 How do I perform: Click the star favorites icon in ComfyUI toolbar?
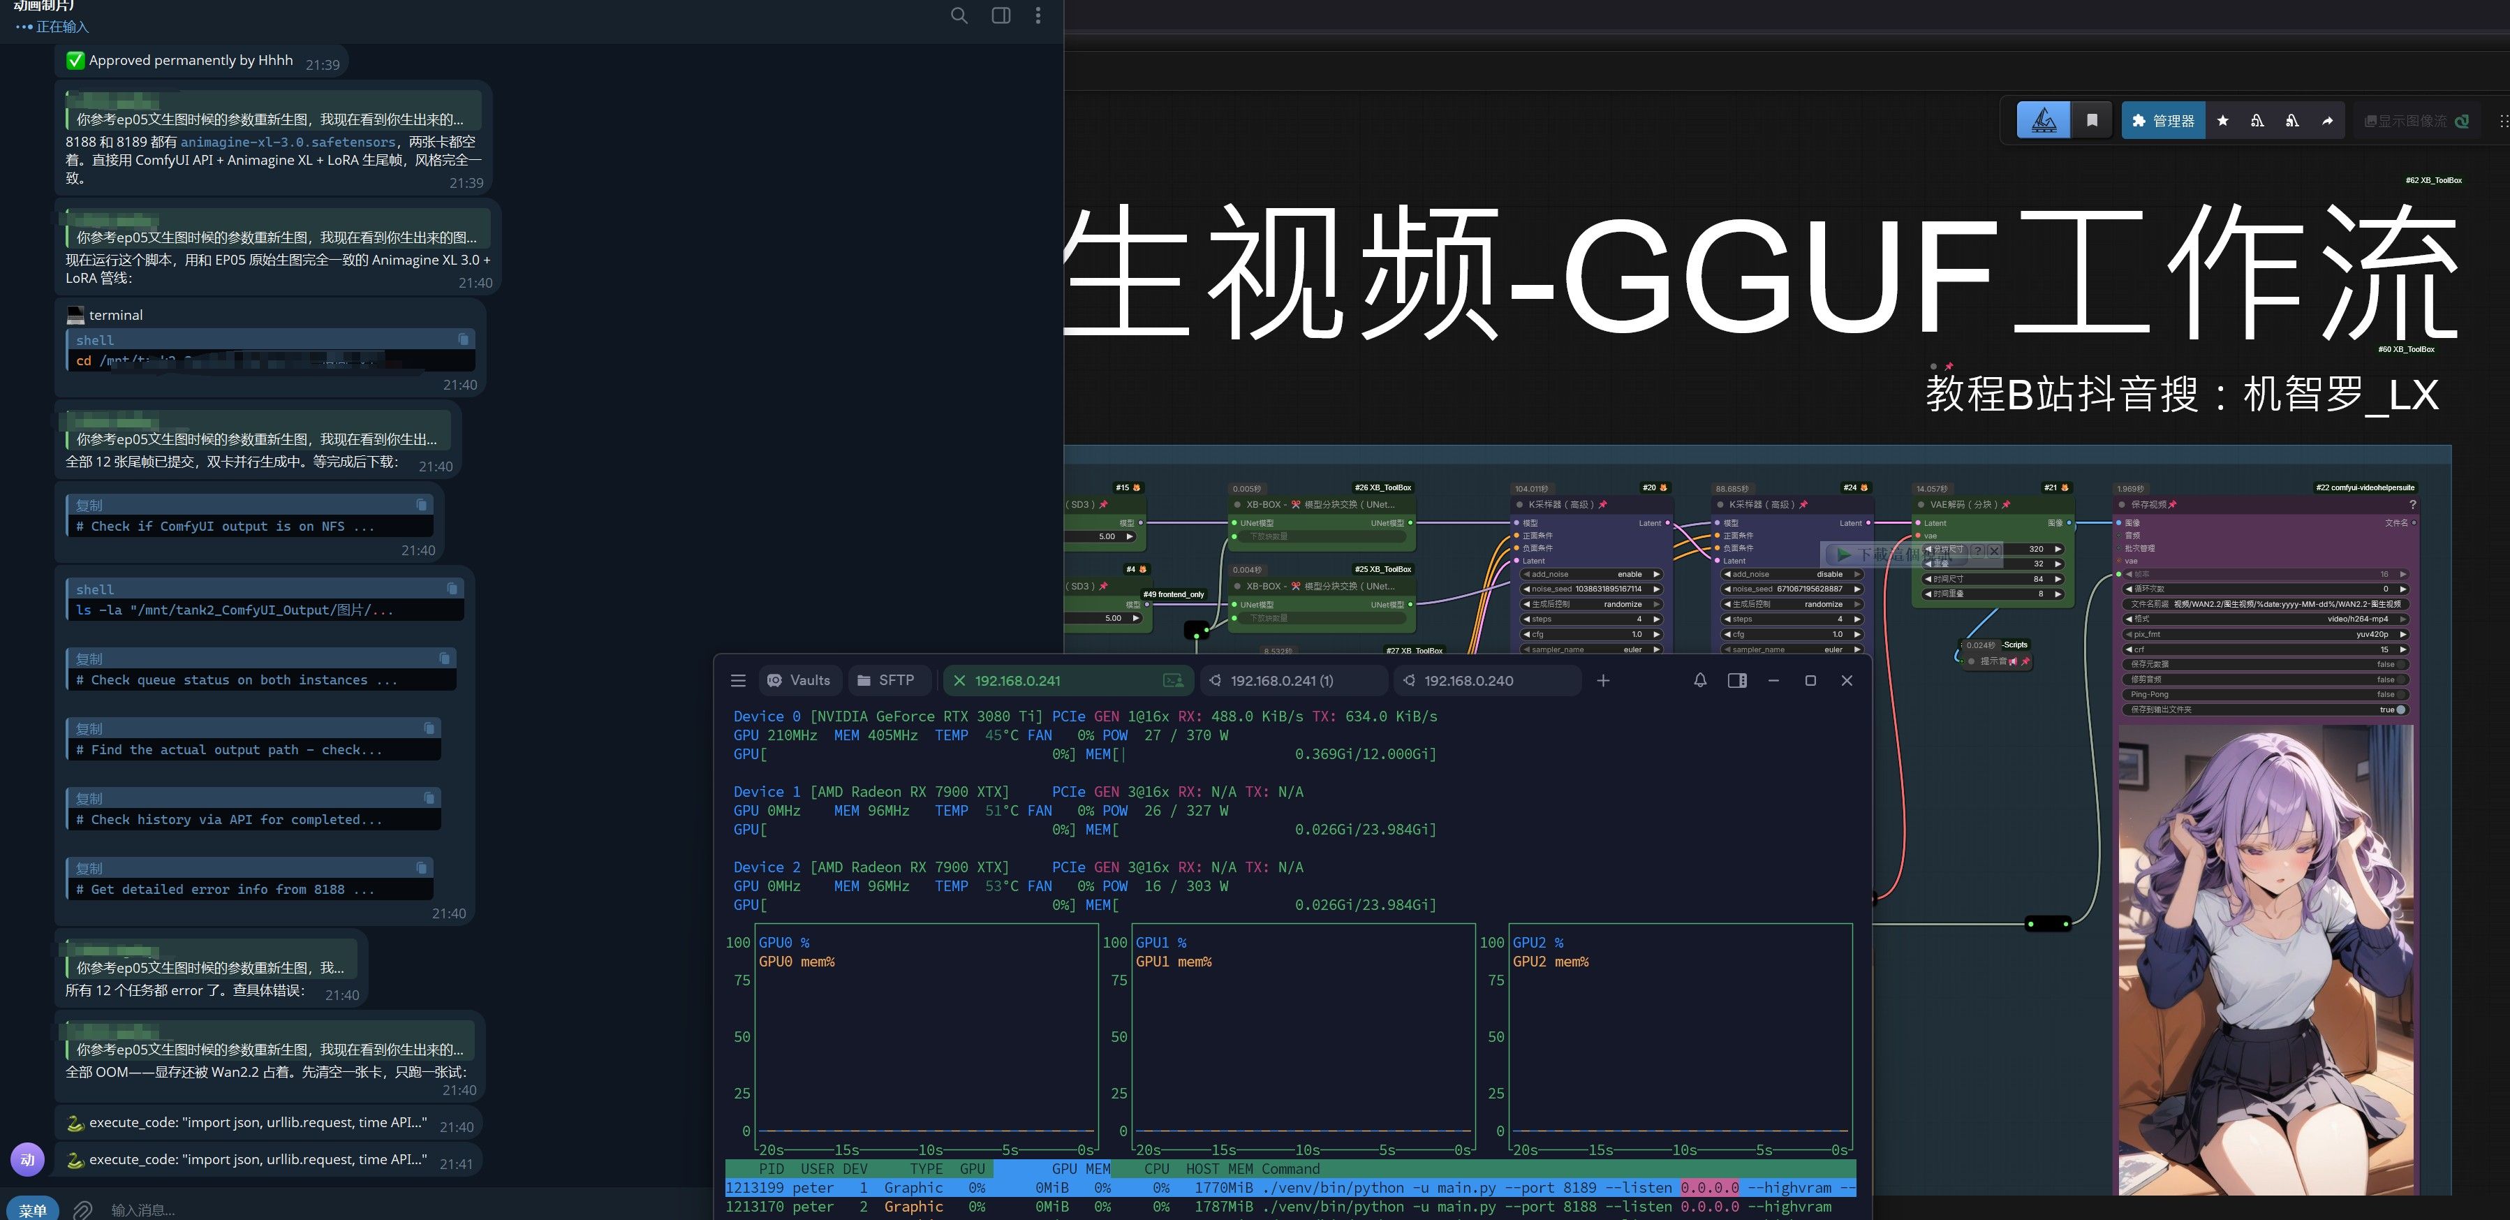point(2222,121)
